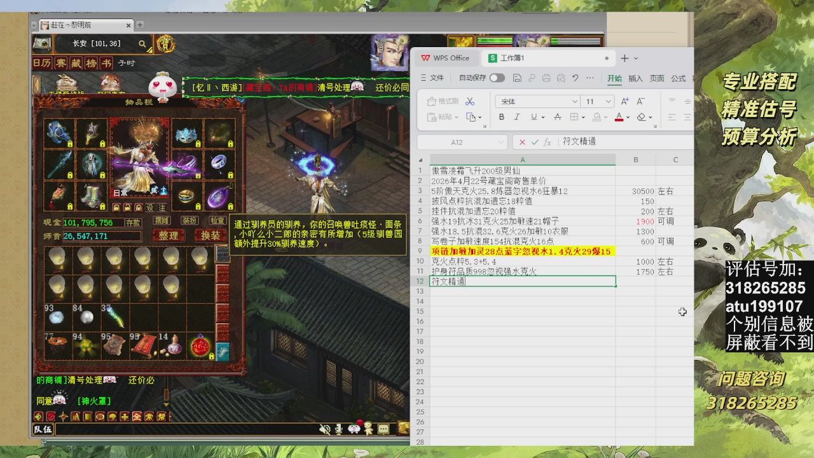Switch to the 公式 ribbon tab
The width and height of the screenshot is (814, 458).
pos(678,78)
